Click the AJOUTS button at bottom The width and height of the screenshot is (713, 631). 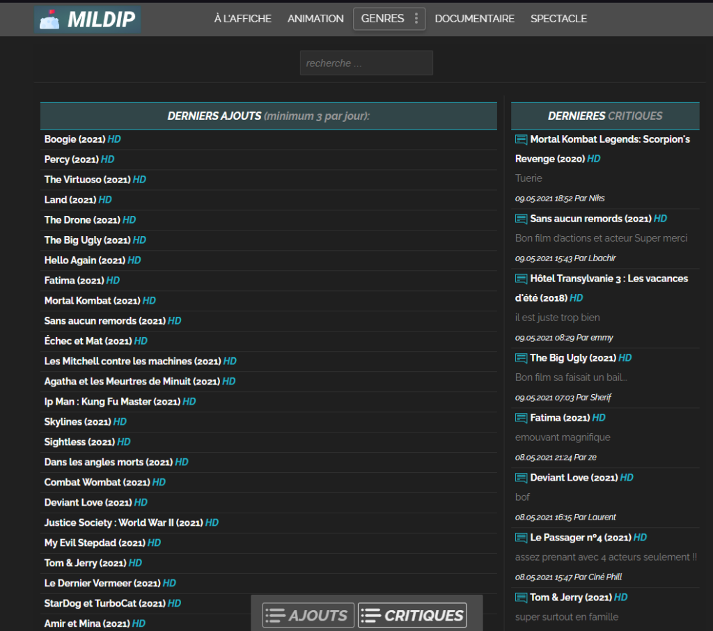[x=308, y=616]
